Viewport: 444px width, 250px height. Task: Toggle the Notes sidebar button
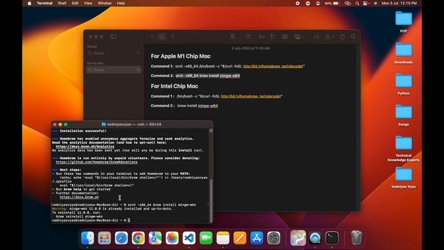(x=113, y=37)
